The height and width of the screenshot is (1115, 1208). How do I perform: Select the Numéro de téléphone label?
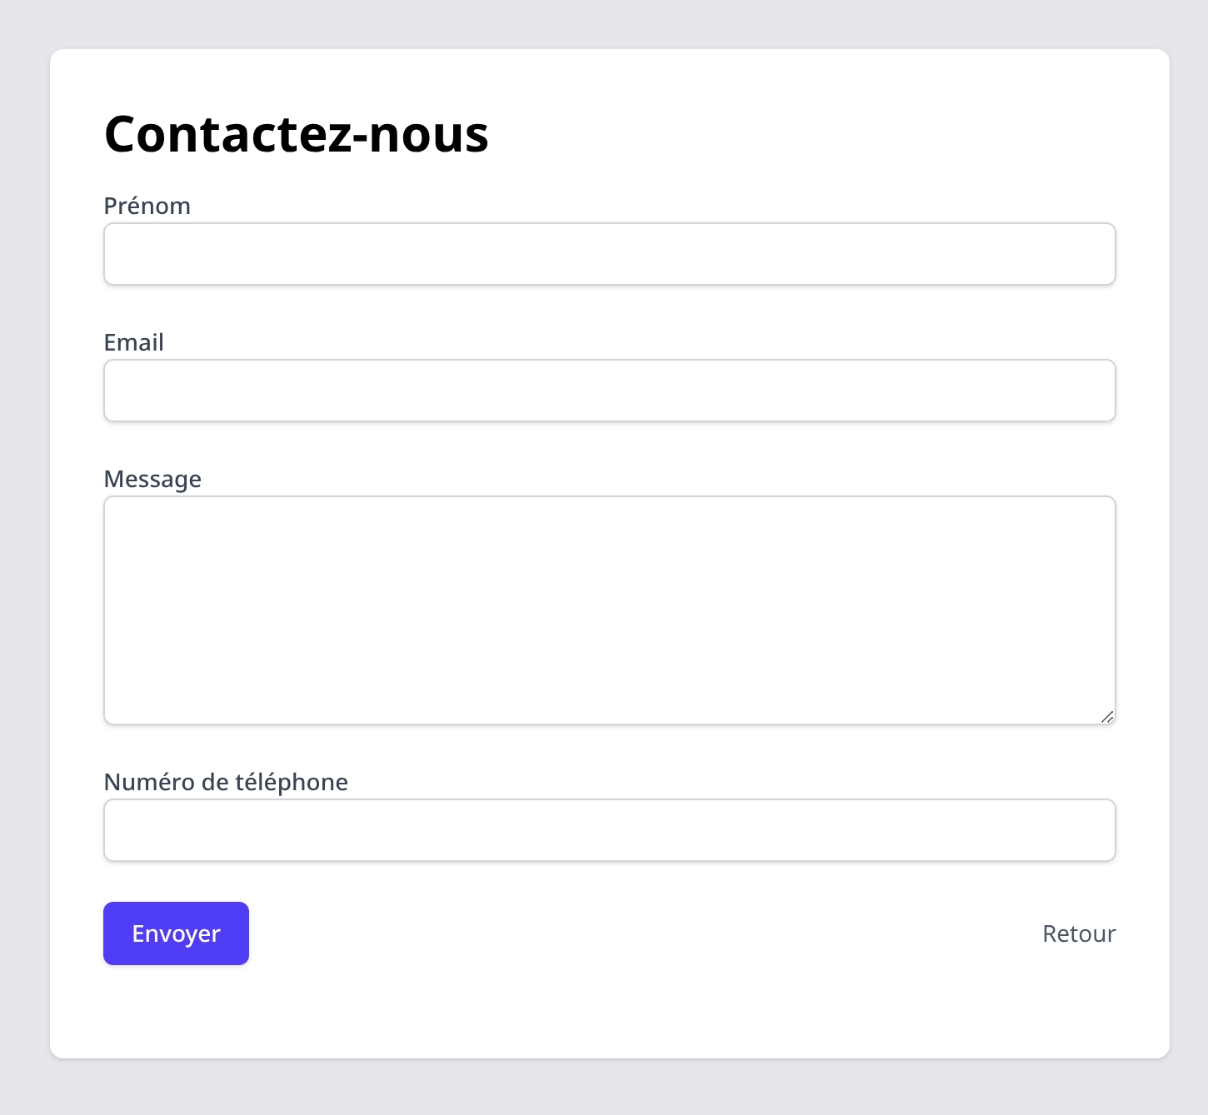coord(225,782)
